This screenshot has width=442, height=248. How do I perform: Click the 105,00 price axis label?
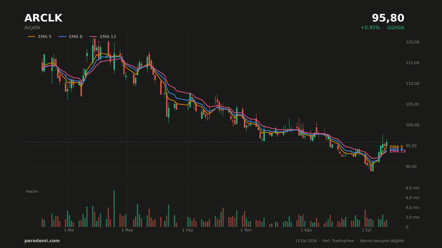point(412,104)
